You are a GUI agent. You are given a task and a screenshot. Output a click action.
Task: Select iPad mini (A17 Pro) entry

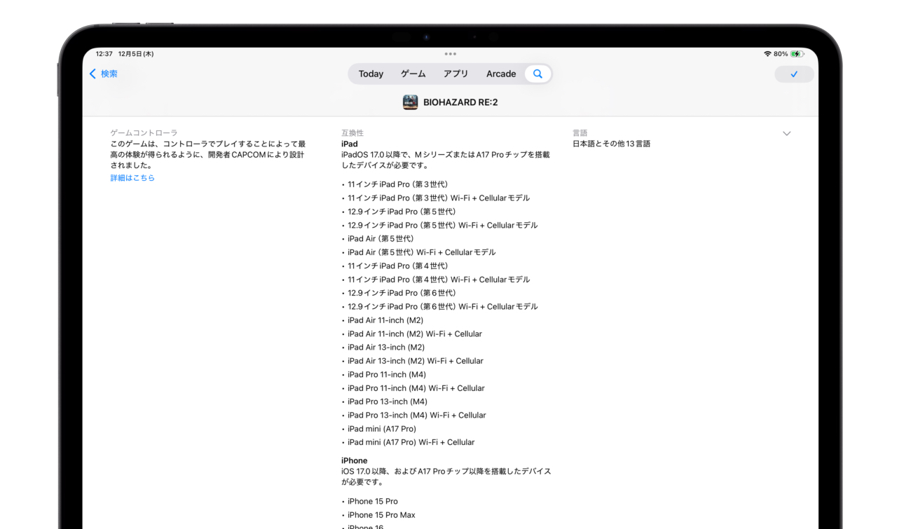(x=382, y=429)
